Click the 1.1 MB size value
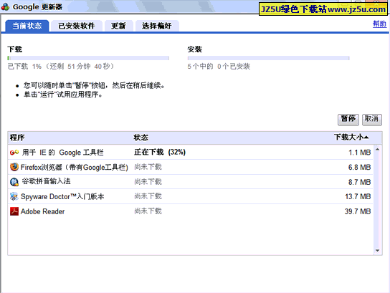This screenshot has width=390, height=293. point(360,153)
